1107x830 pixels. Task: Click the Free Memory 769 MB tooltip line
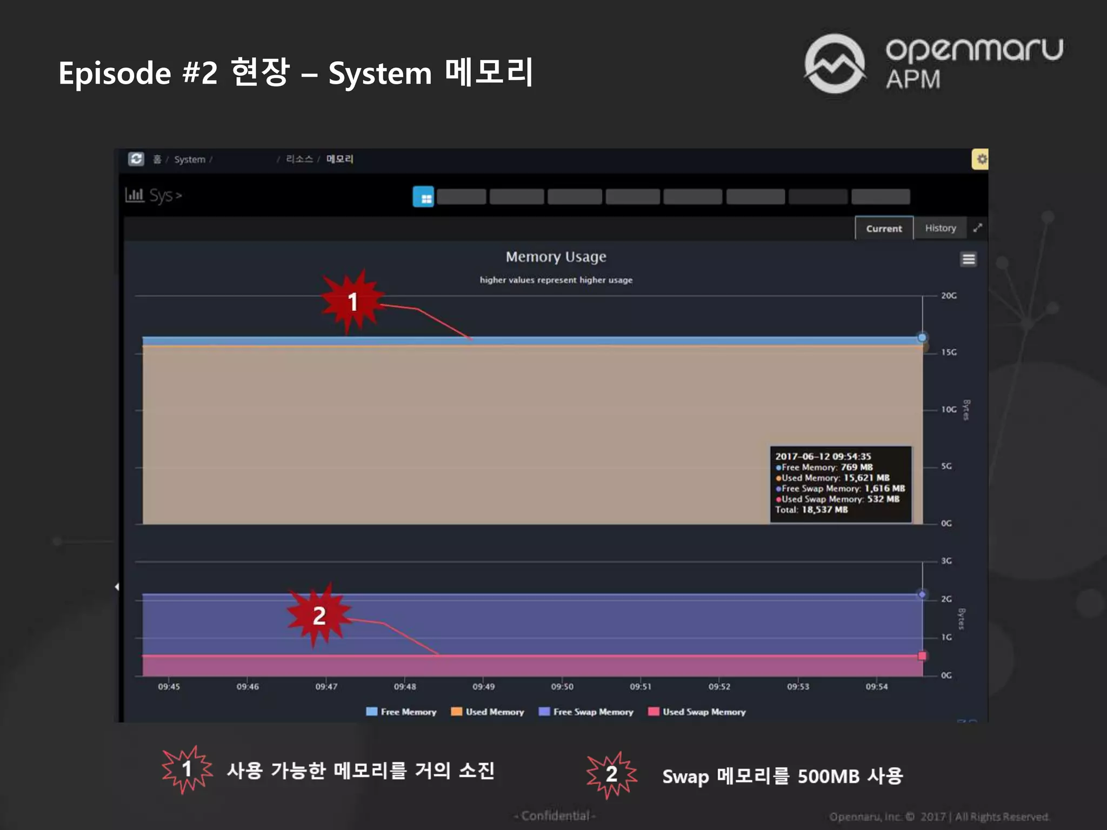click(x=824, y=467)
